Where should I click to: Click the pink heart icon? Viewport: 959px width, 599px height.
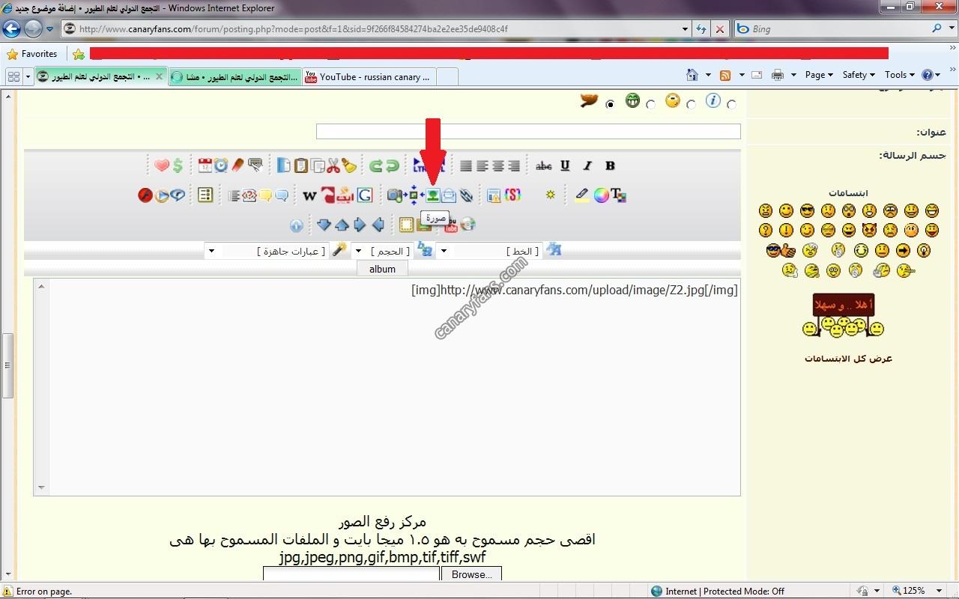pyautogui.click(x=162, y=165)
